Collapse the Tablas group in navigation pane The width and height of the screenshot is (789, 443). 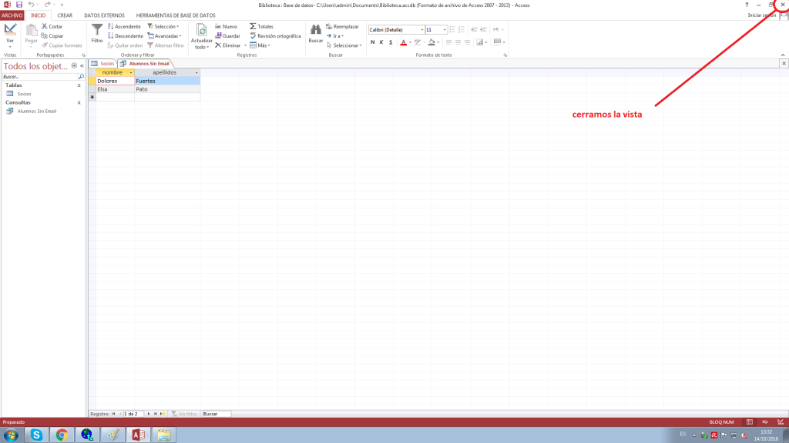tap(79, 85)
